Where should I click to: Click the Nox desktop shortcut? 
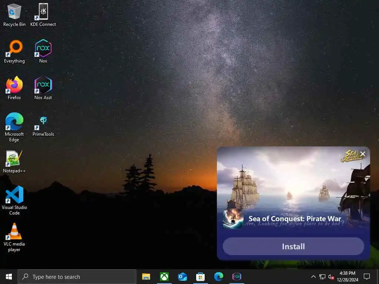(43, 52)
